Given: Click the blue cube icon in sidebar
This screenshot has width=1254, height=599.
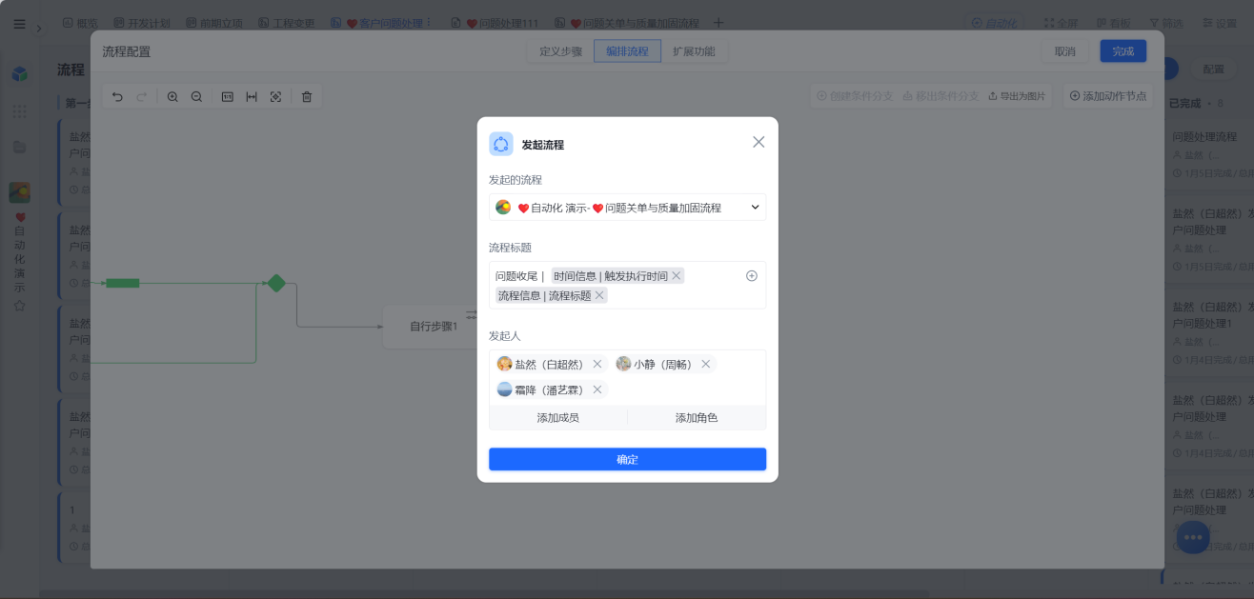Looking at the screenshot, I should (19, 74).
